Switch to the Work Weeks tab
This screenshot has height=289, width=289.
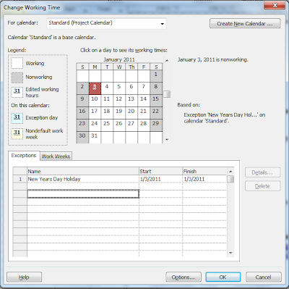56,156
